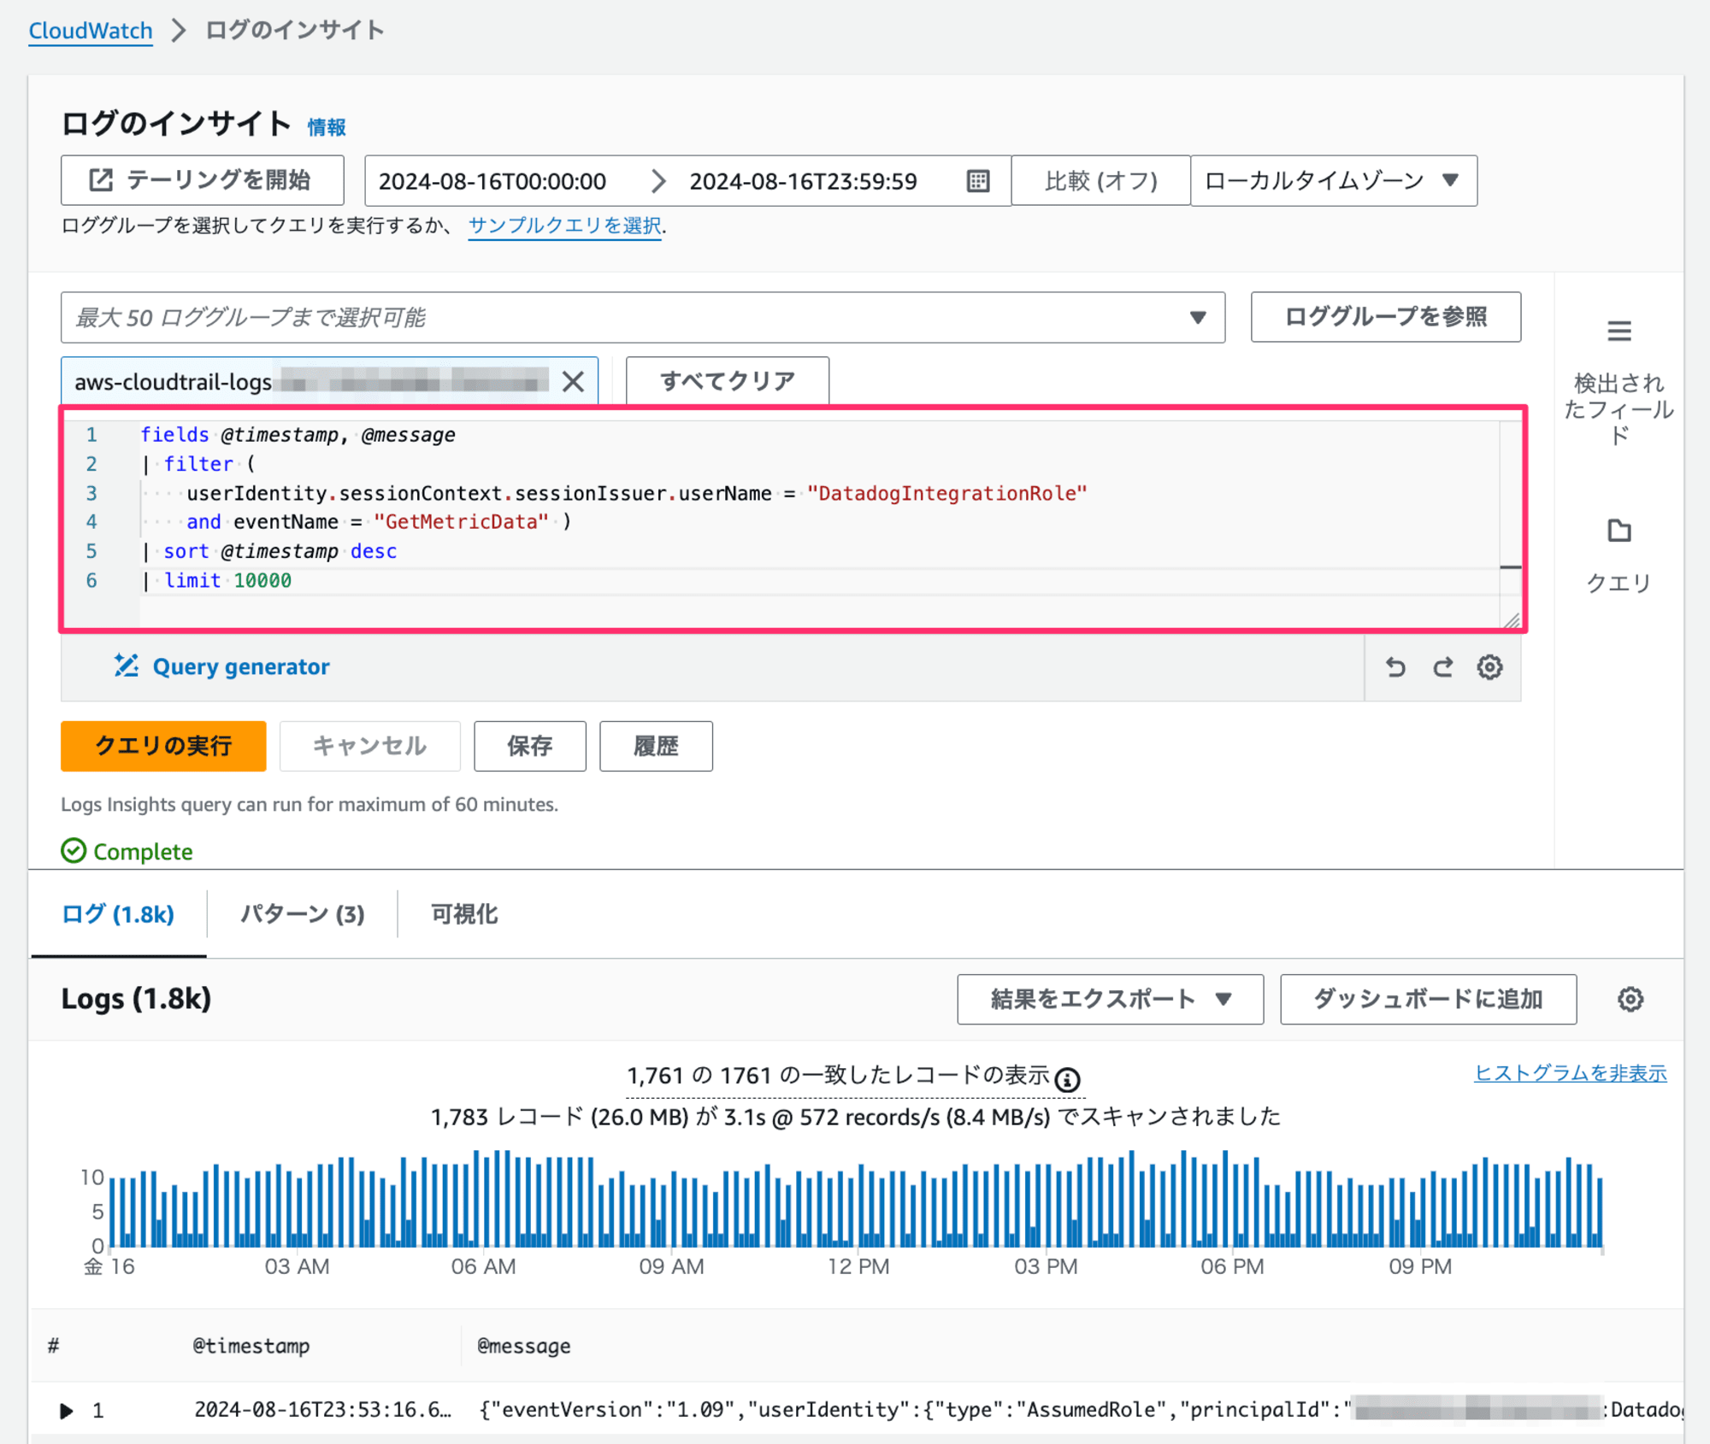The width and height of the screenshot is (1710, 1444).
Task: Open 検出されたフィールド side panel
Action: coord(1619,382)
